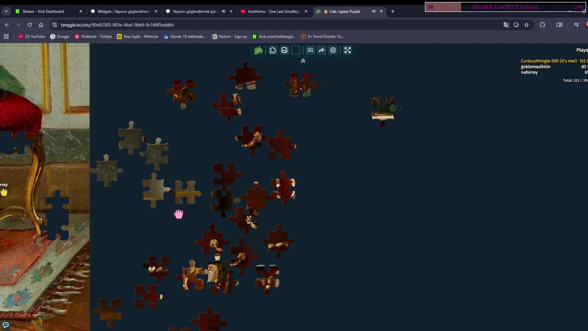The height and width of the screenshot is (331, 588).
Task: Select player CuriousPringle-S95 (it's me!)
Action: point(548,61)
